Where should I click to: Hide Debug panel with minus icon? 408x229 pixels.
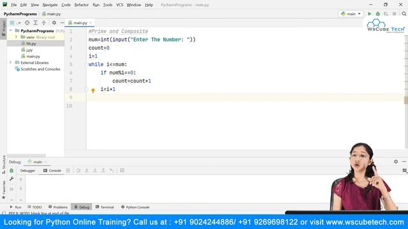tap(404, 162)
